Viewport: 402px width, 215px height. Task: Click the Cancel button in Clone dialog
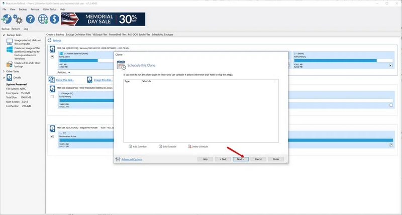tap(258, 159)
